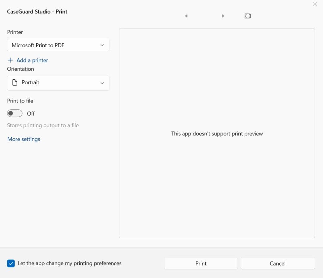Toggle the Print to file switch
The height and width of the screenshot is (278, 323).
(x=15, y=113)
